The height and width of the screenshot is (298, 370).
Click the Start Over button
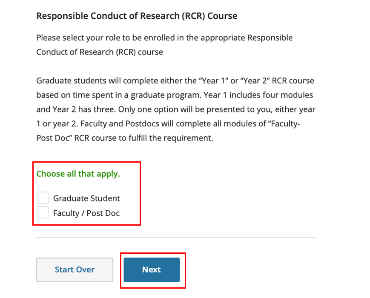(x=75, y=269)
